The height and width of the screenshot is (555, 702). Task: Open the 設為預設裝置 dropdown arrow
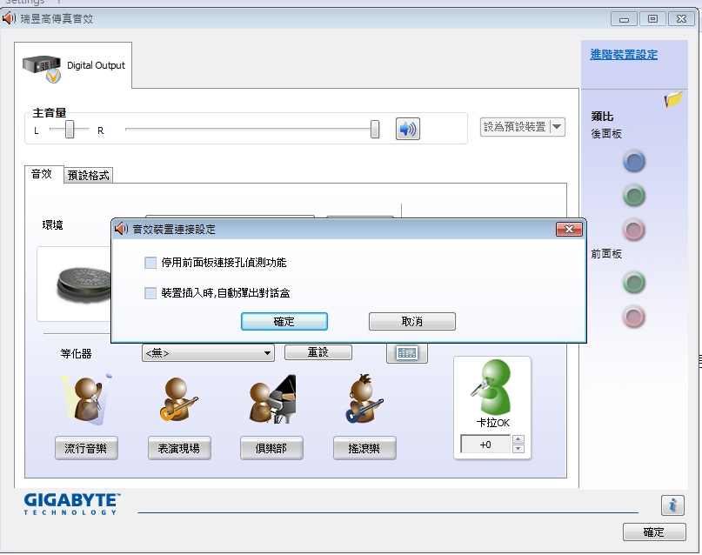(557, 127)
